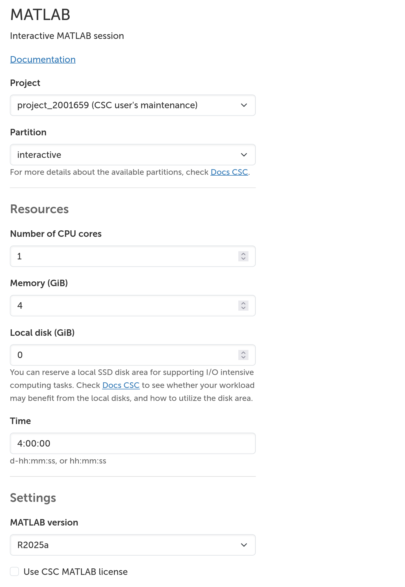Viewport: 405px width, 587px height.
Task: Decrease the Local disk (GiB) value
Action: point(243,358)
